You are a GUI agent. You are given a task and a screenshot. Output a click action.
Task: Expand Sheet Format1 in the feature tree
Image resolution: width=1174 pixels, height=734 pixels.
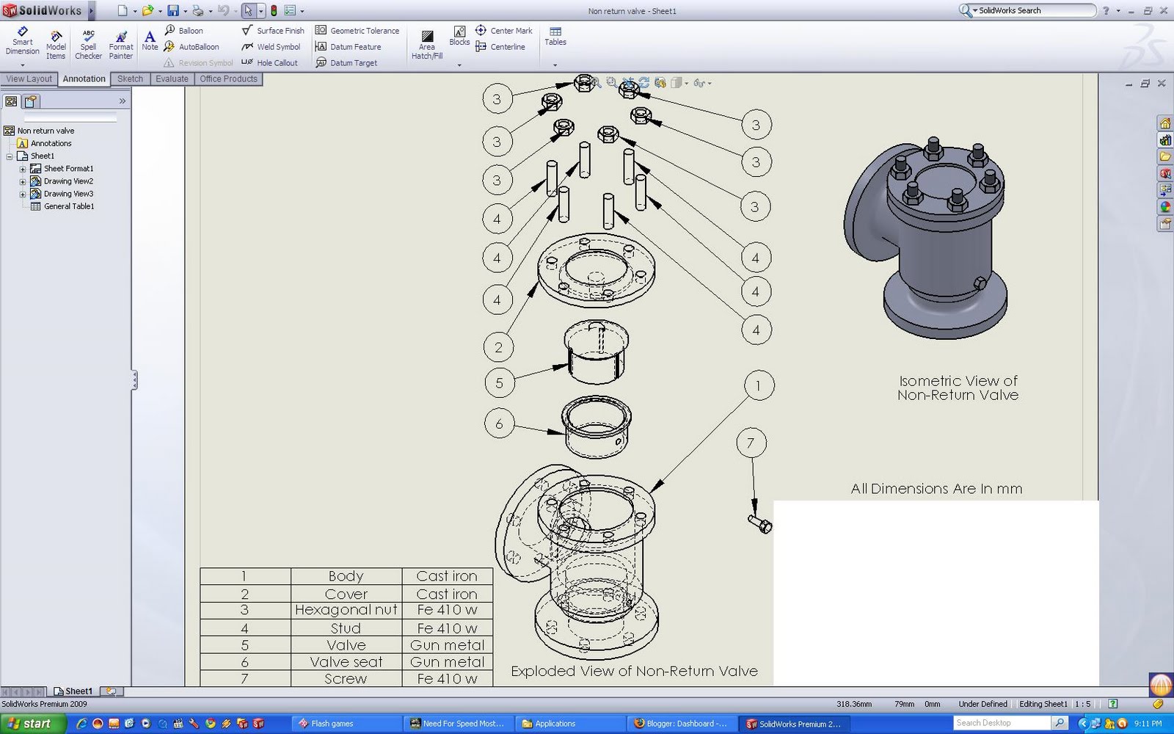24,168
